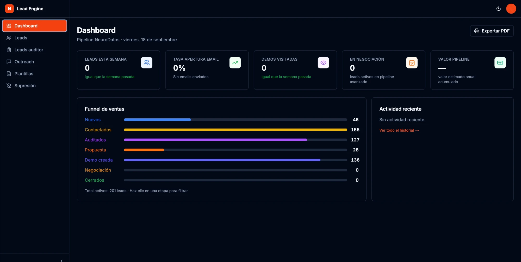Screen dimensions: 521x262
Task: Select Plantillas in the sidebar
Action: (x=35, y=74)
